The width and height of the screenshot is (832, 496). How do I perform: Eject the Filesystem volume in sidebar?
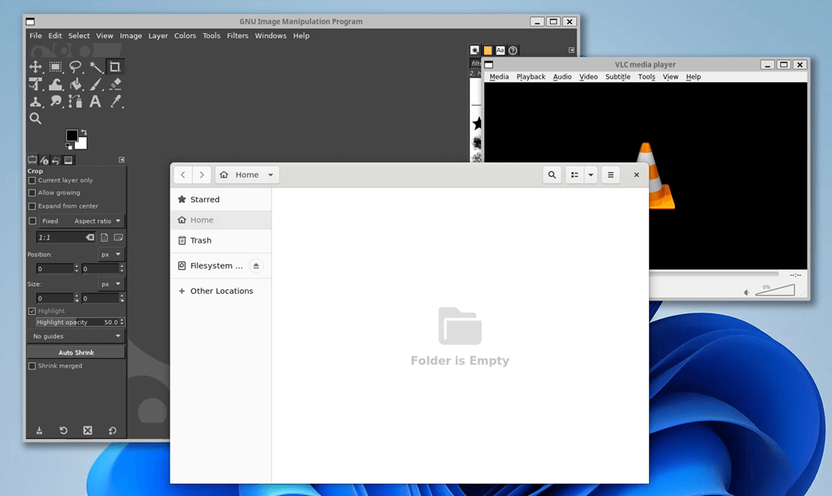click(x=256, y=265)
